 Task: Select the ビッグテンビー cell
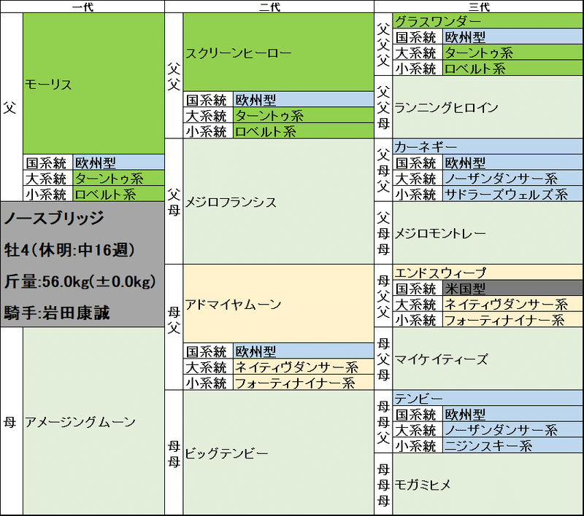[279, 453]
